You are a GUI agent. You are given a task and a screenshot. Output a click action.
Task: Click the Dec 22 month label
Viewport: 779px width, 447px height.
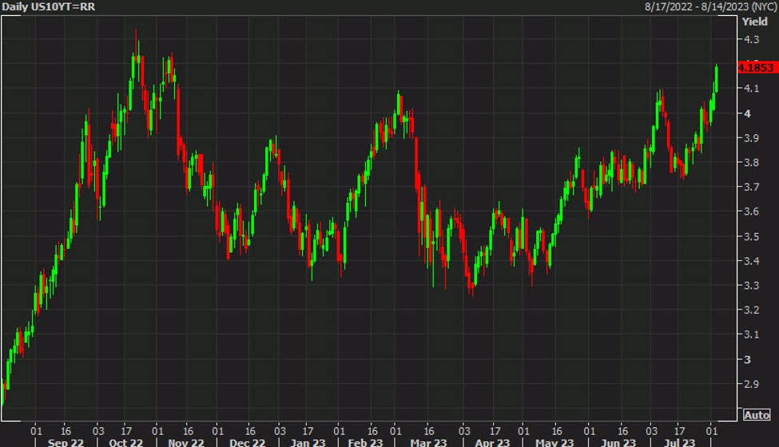coord(248,442)
